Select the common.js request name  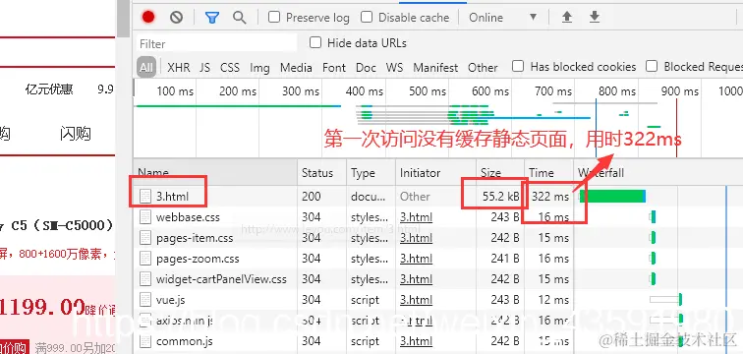(x=185, y=341)
